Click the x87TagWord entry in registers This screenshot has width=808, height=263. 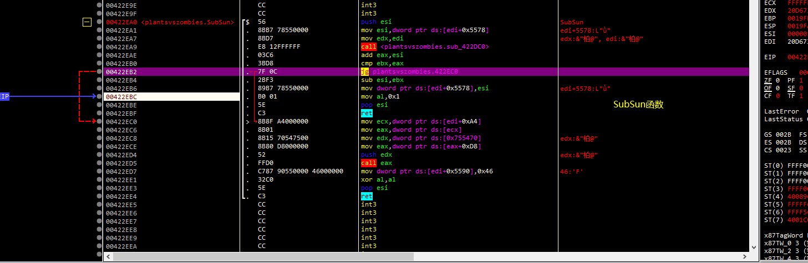[786, 236]
